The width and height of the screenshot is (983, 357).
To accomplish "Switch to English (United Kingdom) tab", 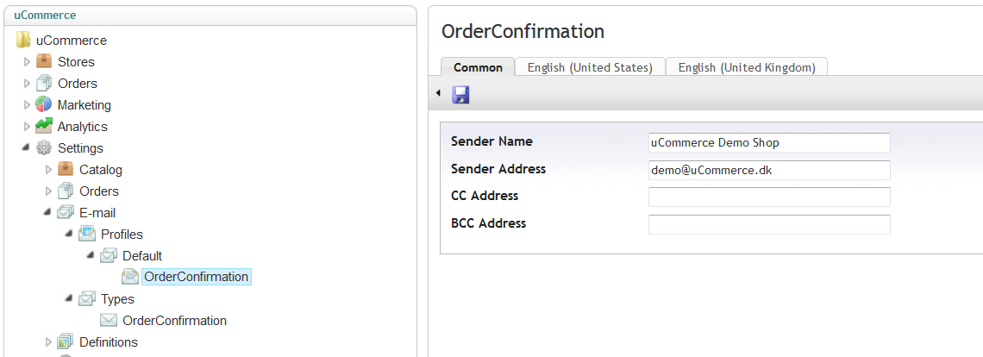I will (x=747, y=67).
